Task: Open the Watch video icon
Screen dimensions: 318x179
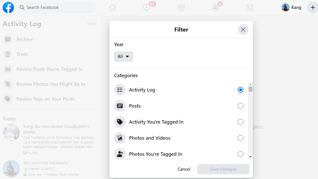Action: (147, 8)
